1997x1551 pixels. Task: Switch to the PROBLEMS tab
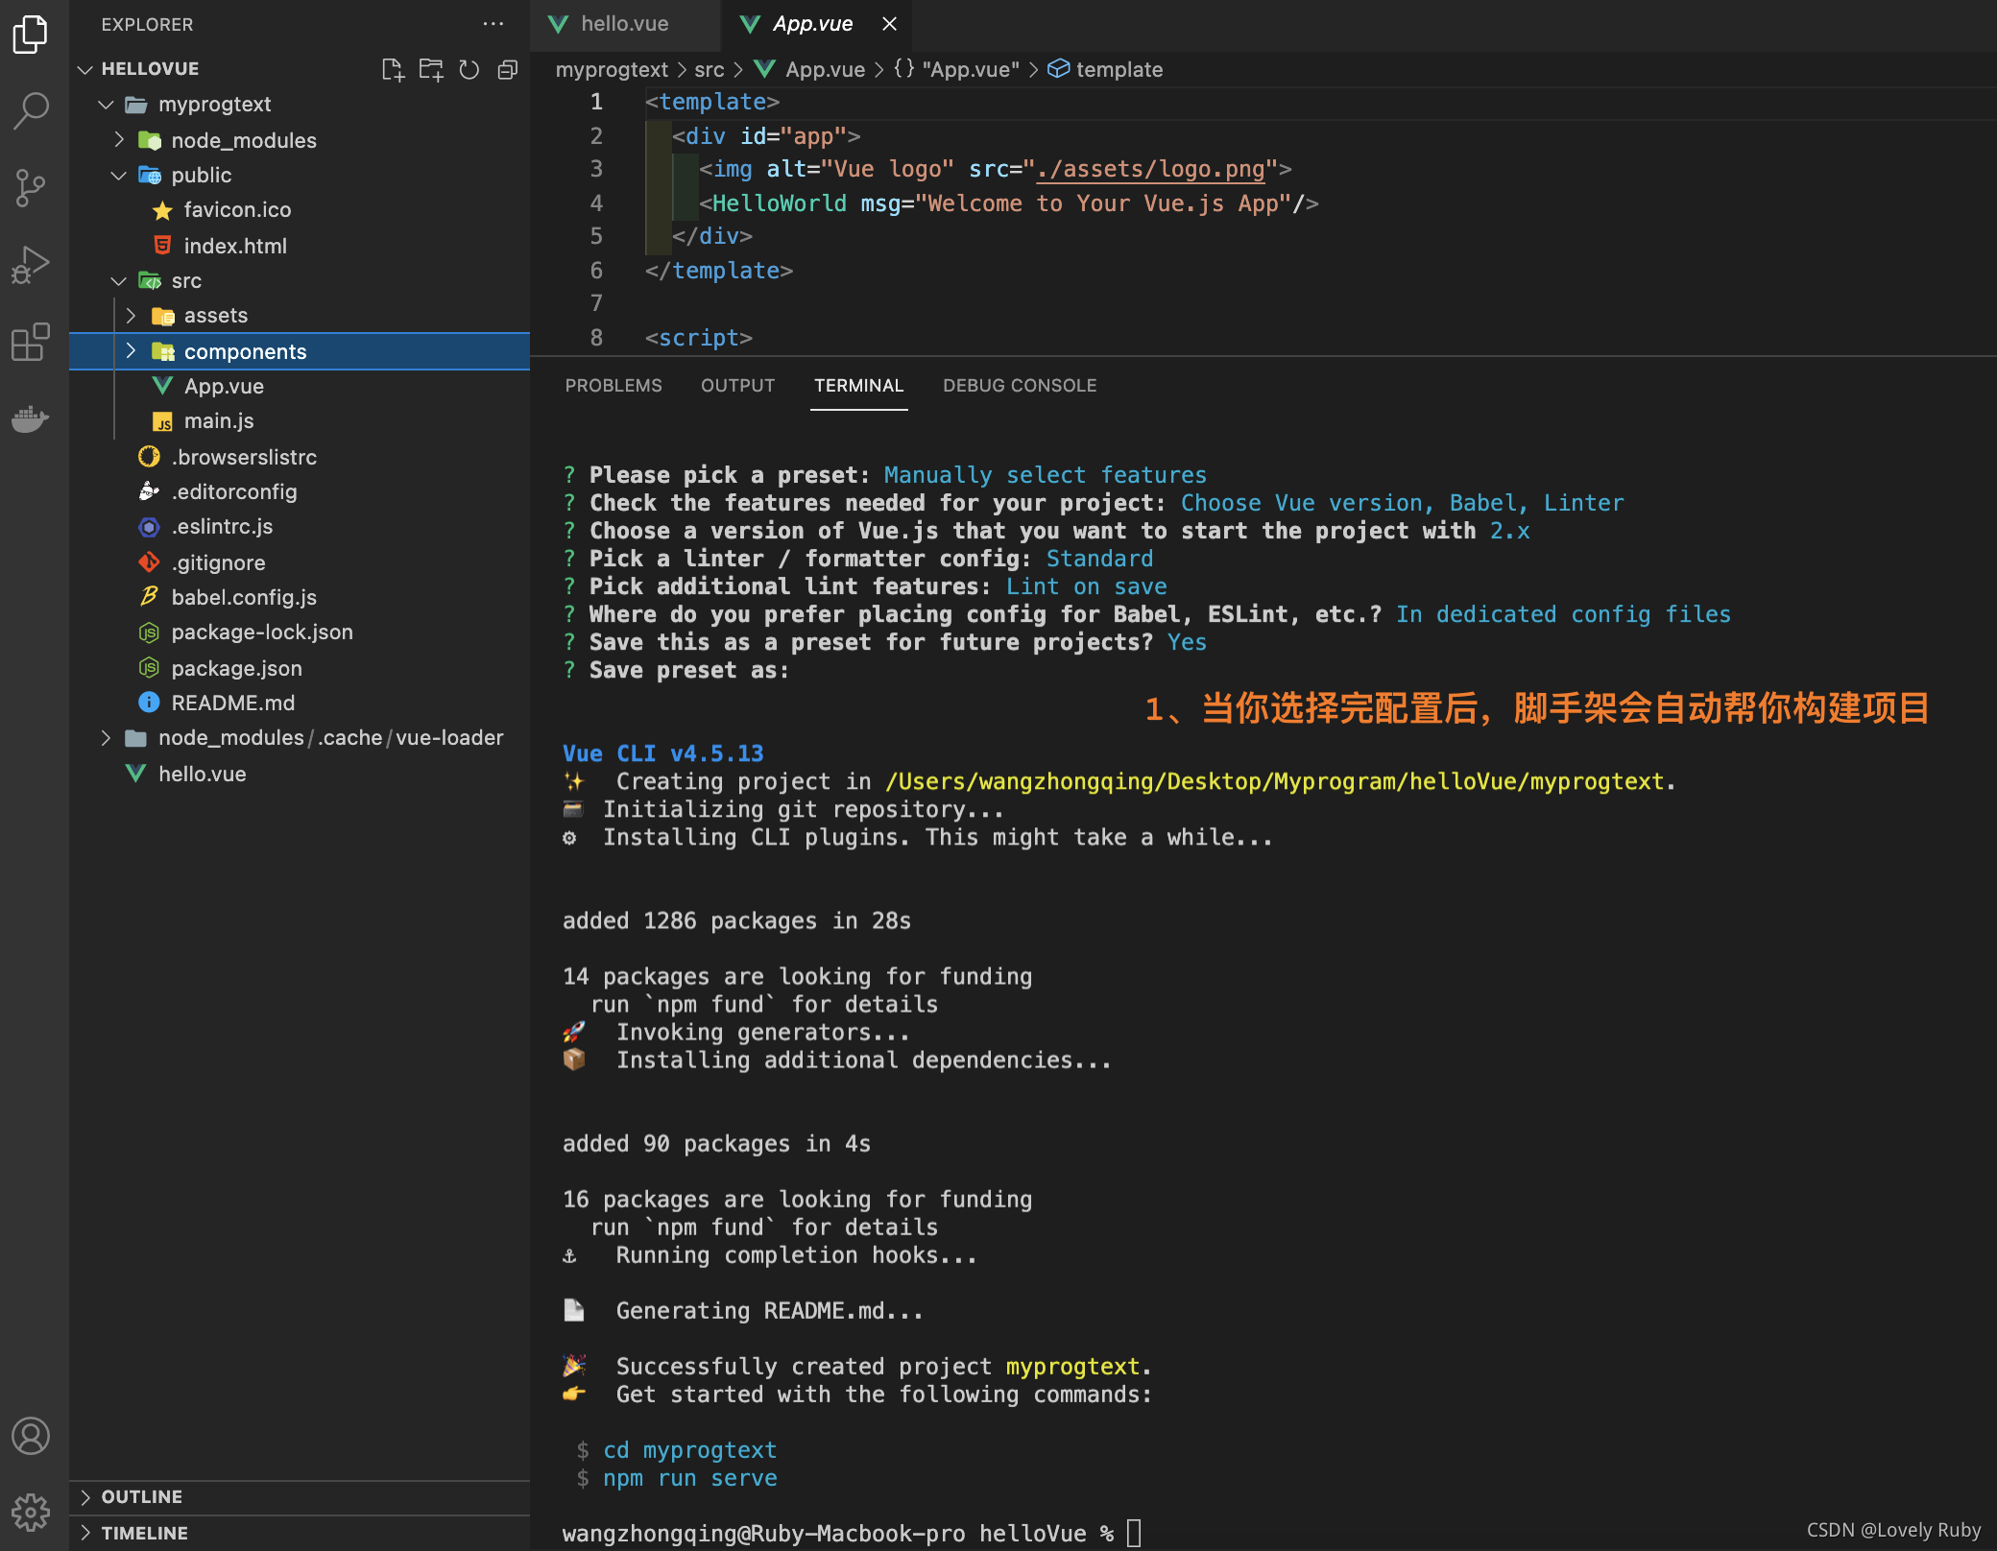tap(613, 384)
